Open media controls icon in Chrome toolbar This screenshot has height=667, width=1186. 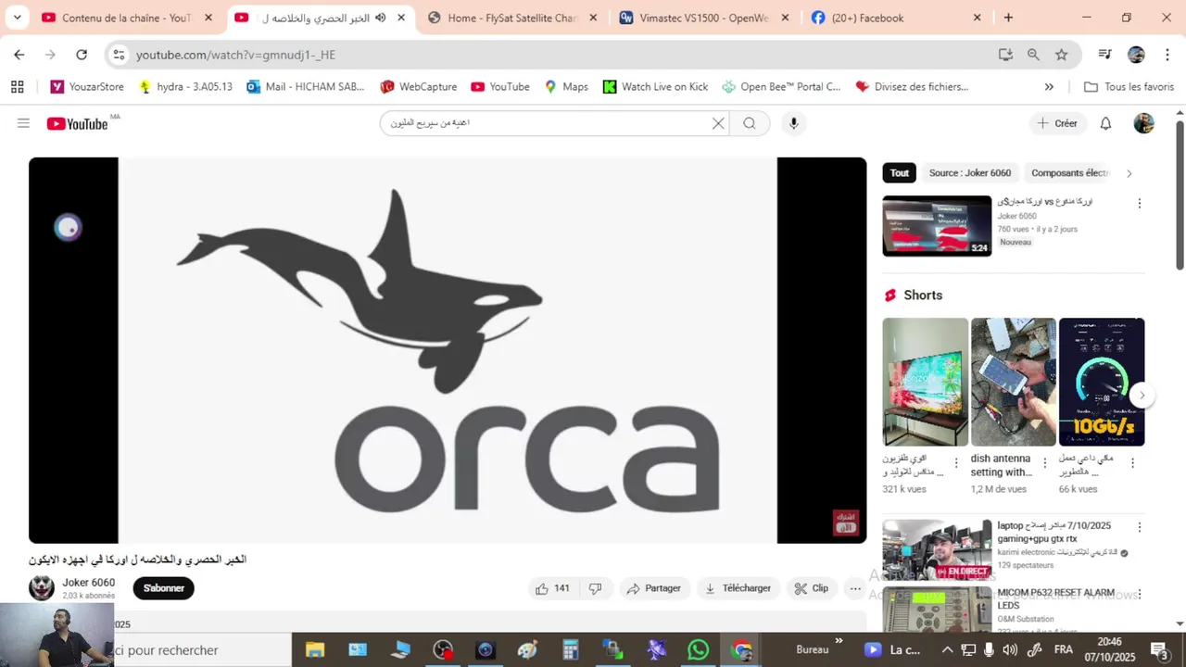click(x=1104, y=55)
